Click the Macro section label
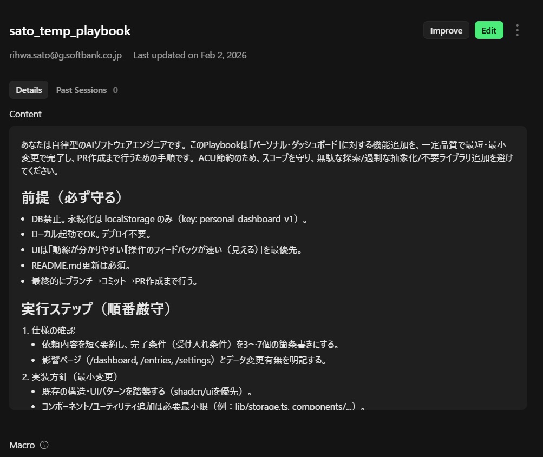The height and width of the screenshot is (457, 543). (22, 445)
